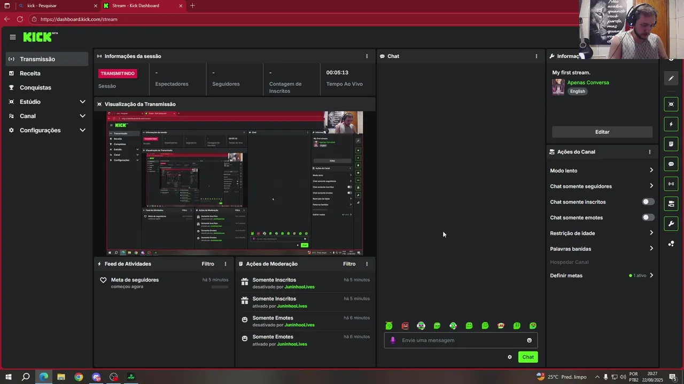Click the TRANSMITINDO status badge
Screen dimensions: 684x384
[118, 74]
